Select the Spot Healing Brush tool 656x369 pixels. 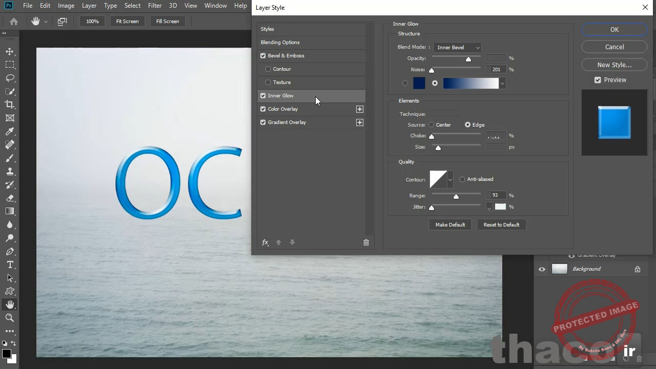tap(10, 145)
